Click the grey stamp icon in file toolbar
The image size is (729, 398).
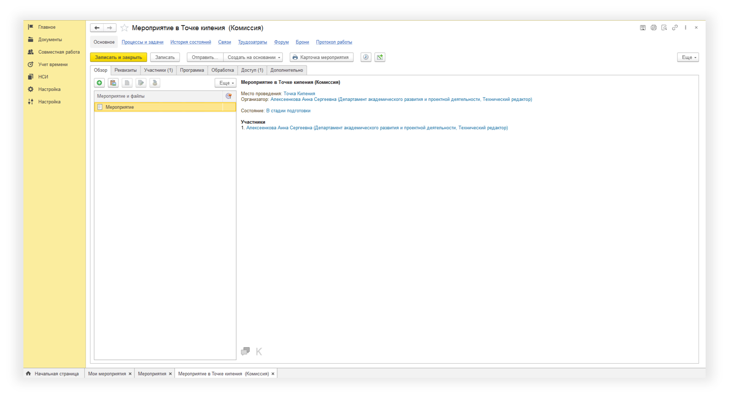click(x=155, y=83)
